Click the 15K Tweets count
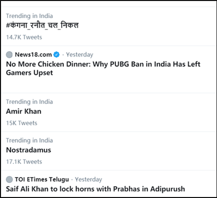The width and height of the screenshot is (217, 198). pos(22,123)
